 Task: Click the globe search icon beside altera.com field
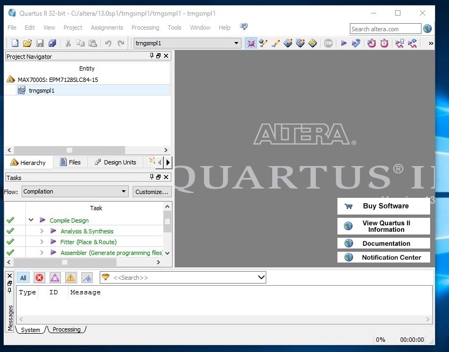point(427,29)
